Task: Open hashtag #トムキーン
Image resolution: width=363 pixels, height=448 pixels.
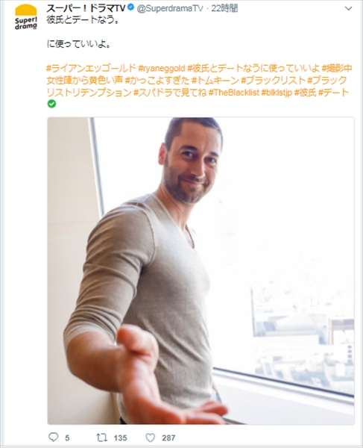Action: point(215,81)
